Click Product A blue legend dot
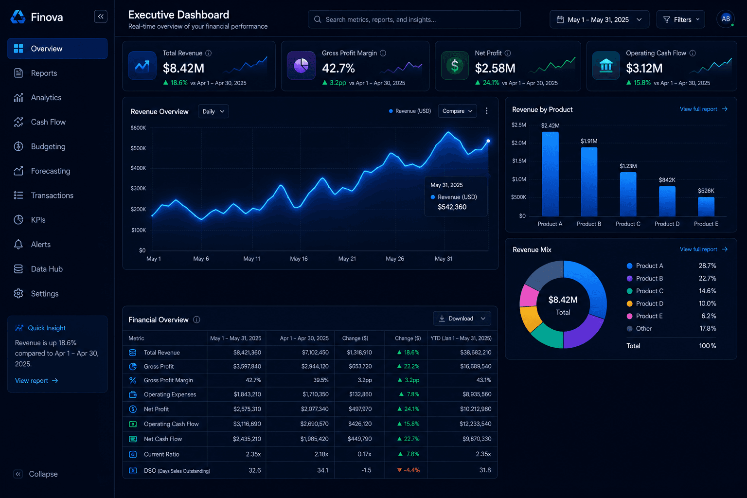 [630, 266]
